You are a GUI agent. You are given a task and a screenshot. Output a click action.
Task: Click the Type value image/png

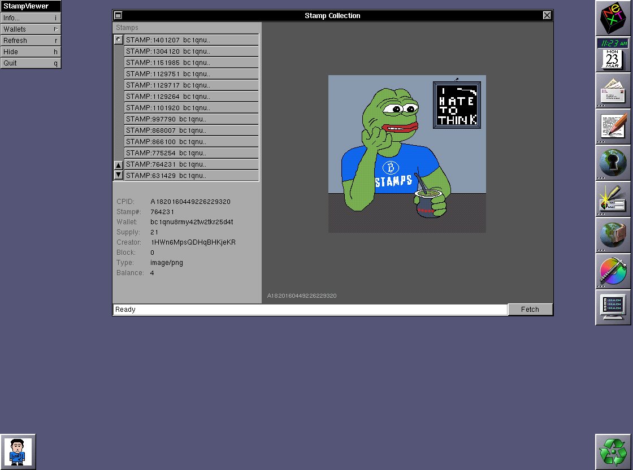click(166, 263)
